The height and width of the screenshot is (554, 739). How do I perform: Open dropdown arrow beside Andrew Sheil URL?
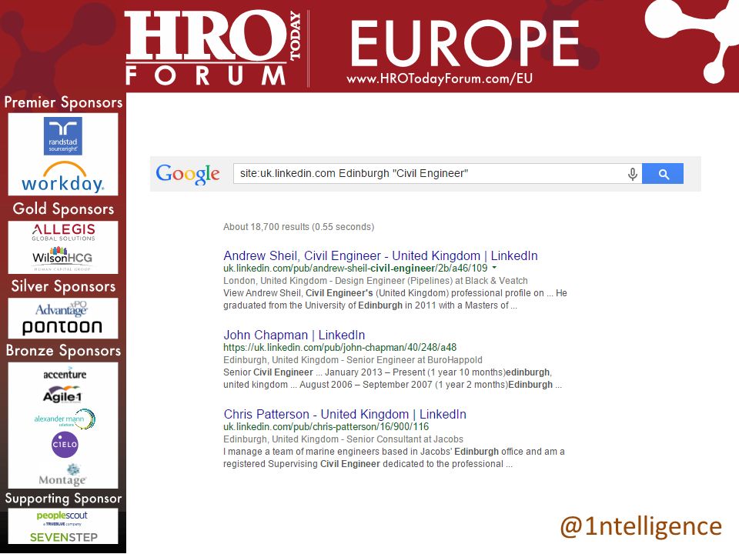[494, 268]
